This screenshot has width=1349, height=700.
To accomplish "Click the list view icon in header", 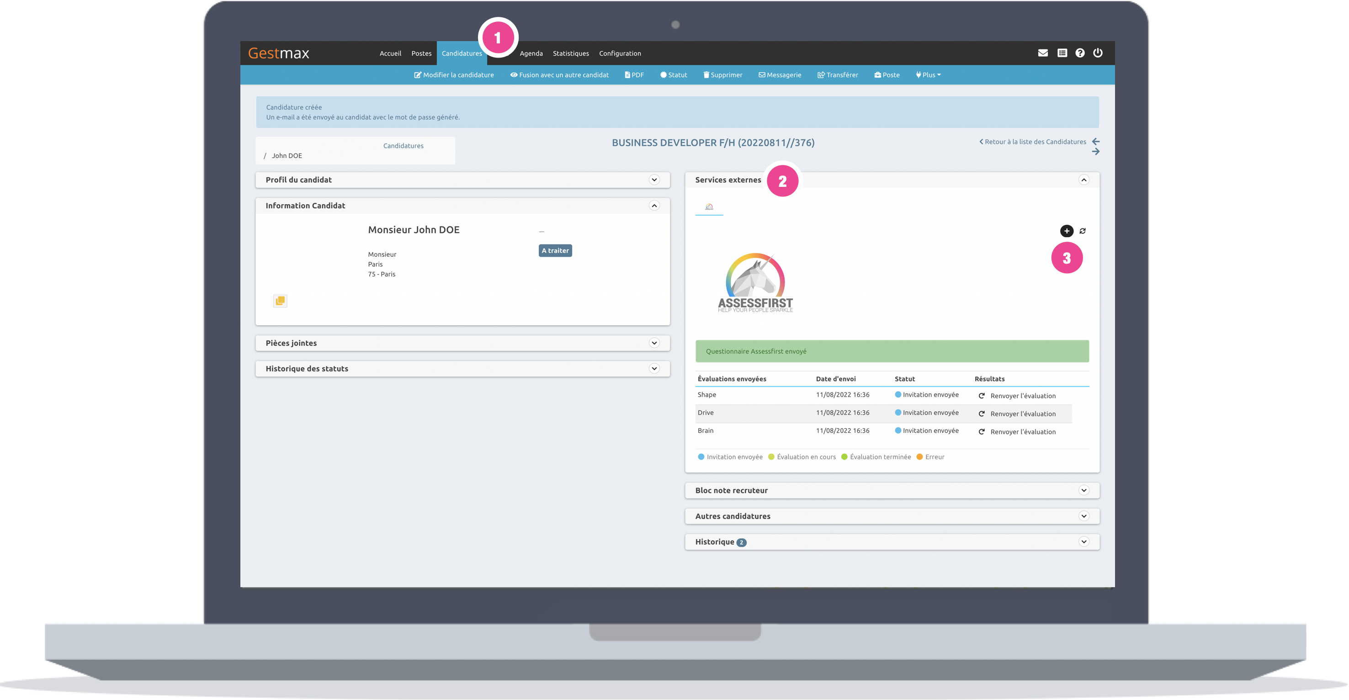I will (x=1062, y=53).
